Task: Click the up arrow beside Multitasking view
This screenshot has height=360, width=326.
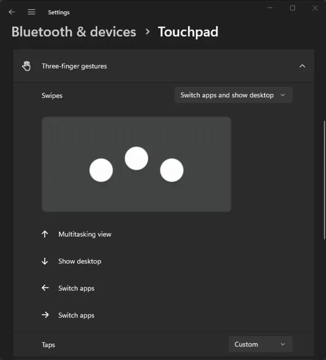Action: coord(45,234)
